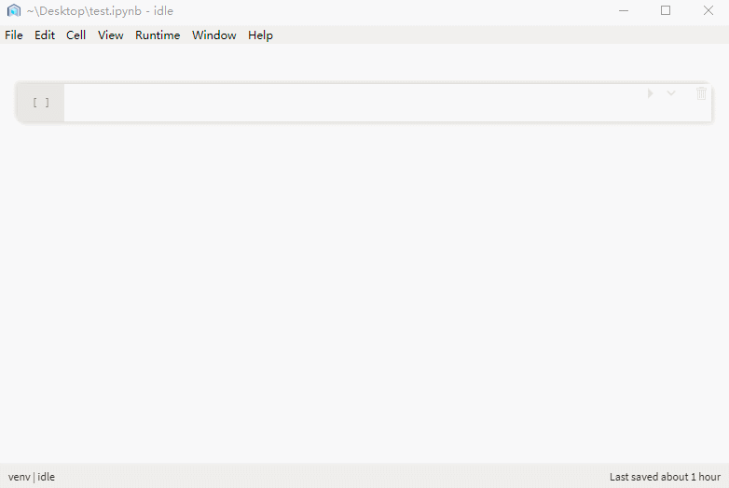Viewport: 729px width, 488px height.
Task: Click the empty execution count brackets
Action: point(41,103)
